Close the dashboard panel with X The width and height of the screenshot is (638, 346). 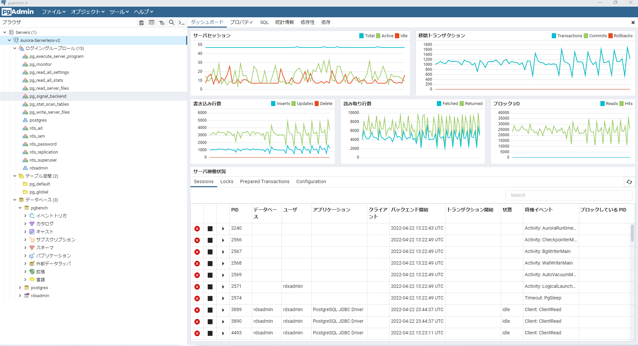[633, 23]
